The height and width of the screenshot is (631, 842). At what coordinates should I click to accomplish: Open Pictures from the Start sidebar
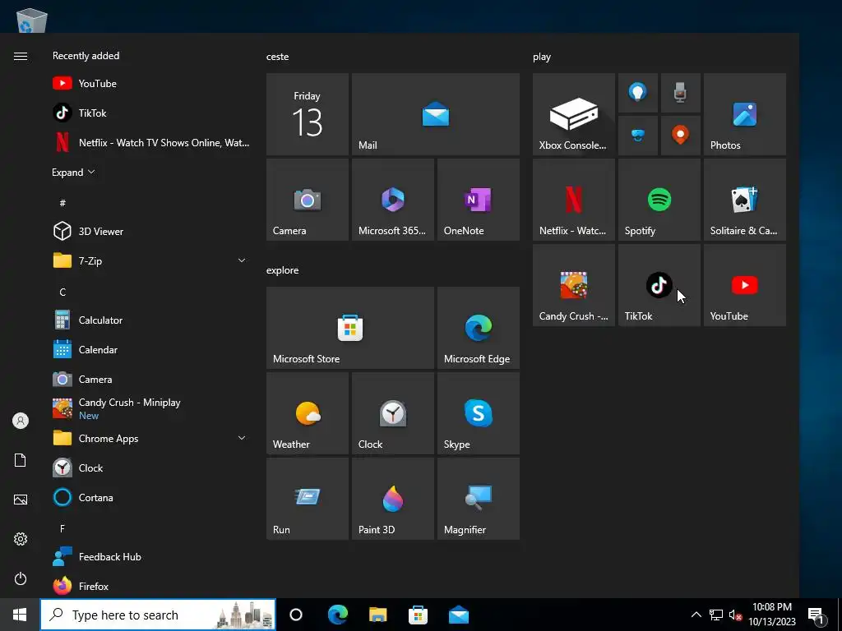21,500
